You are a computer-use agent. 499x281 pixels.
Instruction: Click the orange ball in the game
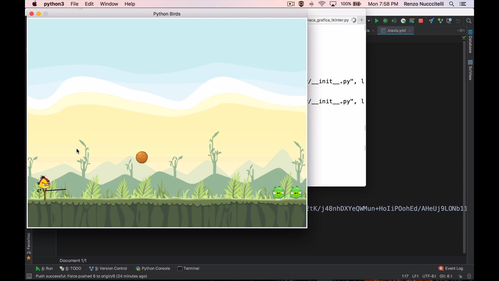point(142,157)
